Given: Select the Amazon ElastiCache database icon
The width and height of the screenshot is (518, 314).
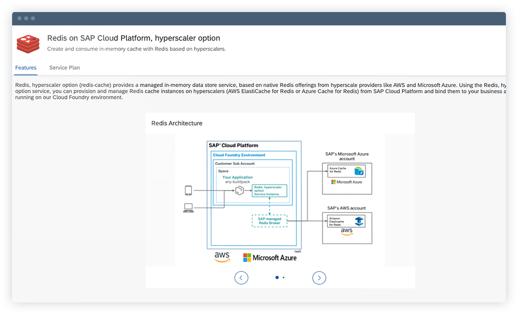Looking at the screenshot, I should (358, 220).
